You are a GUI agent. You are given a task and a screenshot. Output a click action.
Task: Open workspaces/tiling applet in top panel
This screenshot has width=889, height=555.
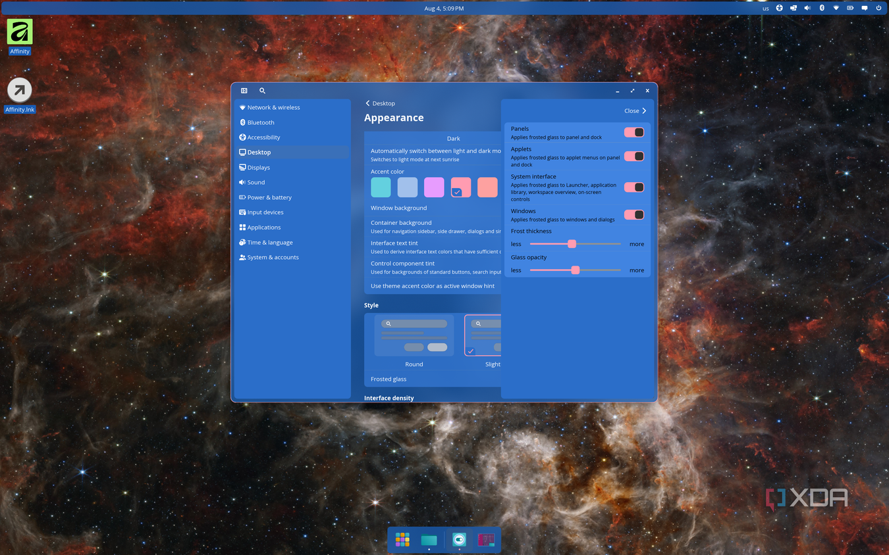[x=794, y=8]
